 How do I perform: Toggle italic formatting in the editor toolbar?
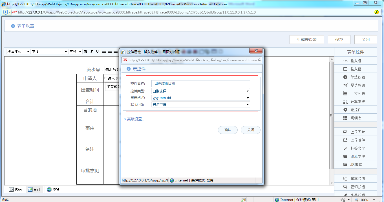click(91, 51)
